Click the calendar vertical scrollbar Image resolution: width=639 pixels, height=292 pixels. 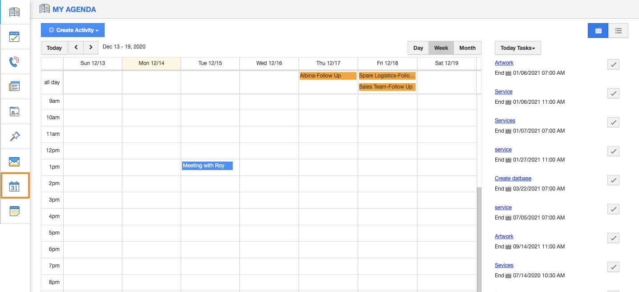point(479,239)
